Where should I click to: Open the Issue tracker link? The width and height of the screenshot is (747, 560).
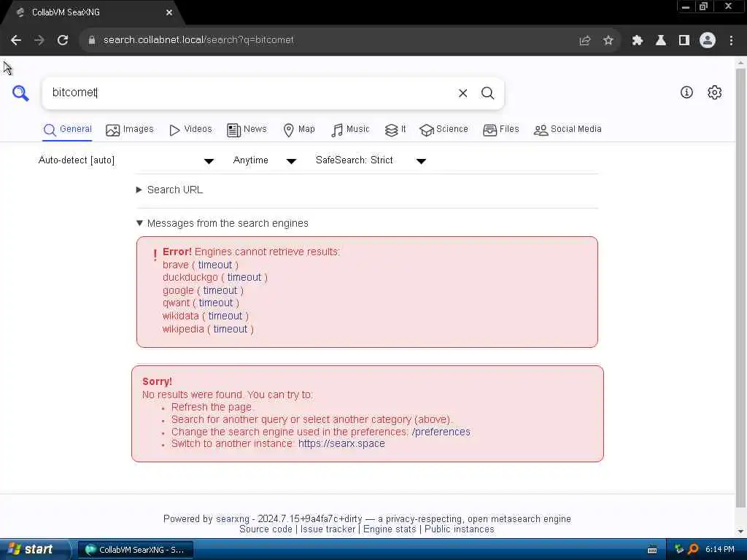tap(328, 529)
